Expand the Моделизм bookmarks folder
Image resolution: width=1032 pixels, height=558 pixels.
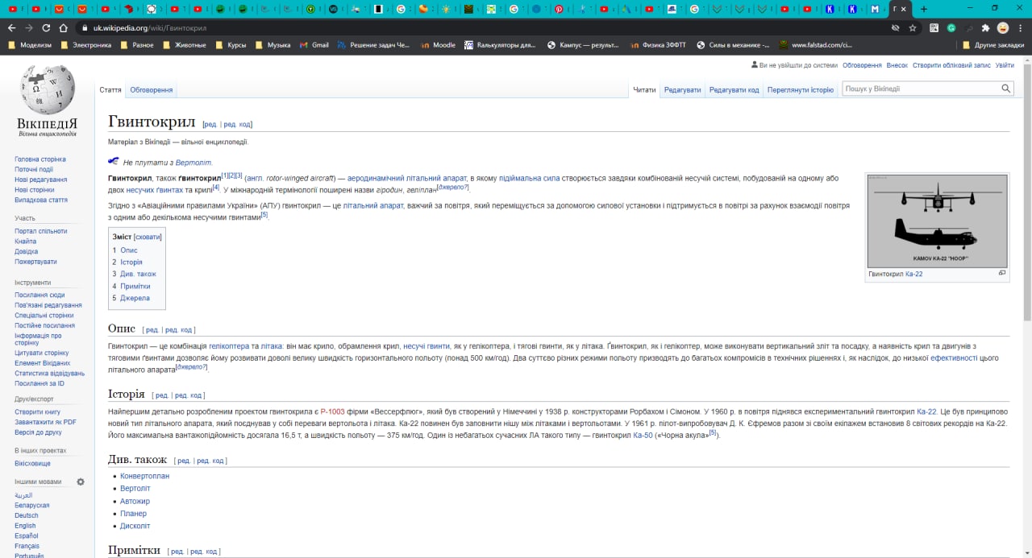[29, 45]
